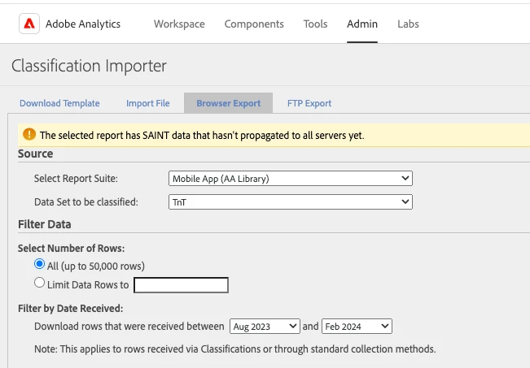
Task: Click the Filter Data section heading
Action: [44, 224]
